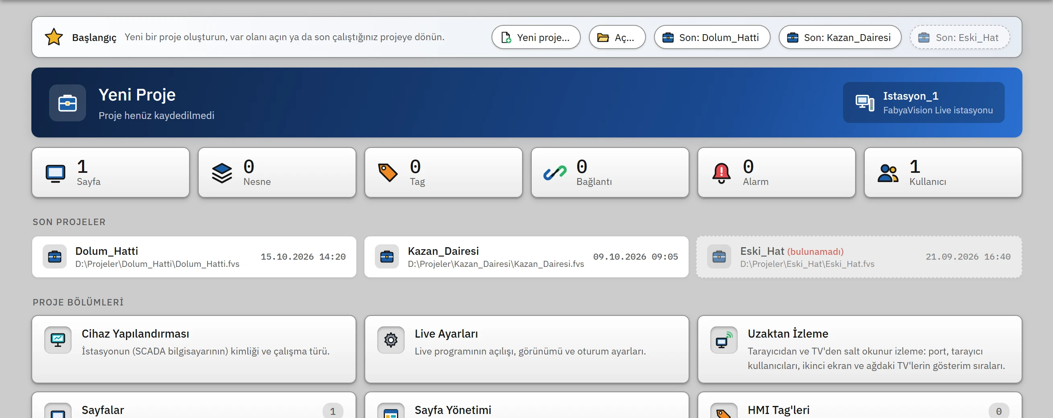
Task: Click the monitor icon on Sayfa card
Action: pyautogui.click(x=55, y=173)
